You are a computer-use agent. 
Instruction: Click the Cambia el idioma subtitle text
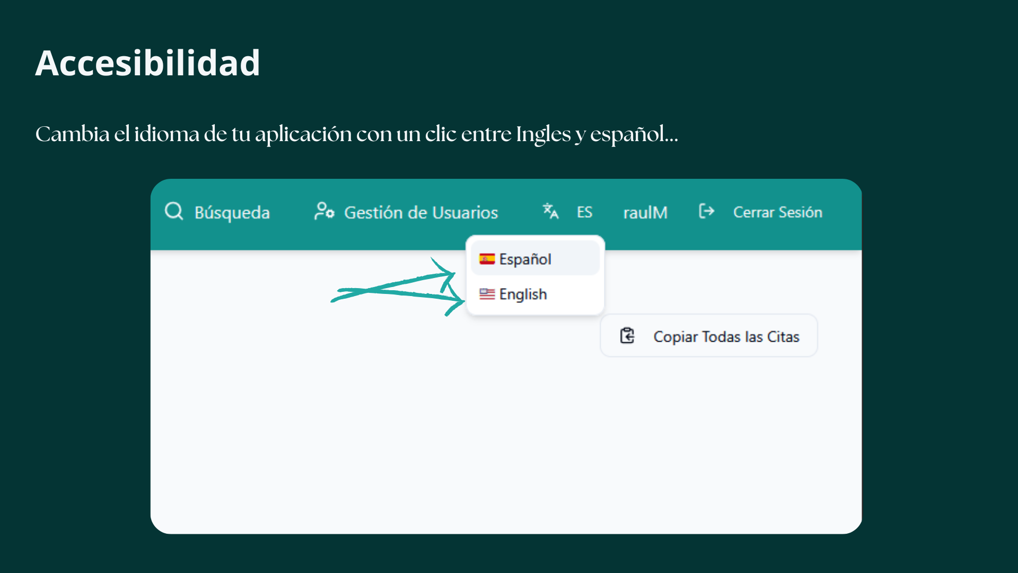[x=356, y=134]
